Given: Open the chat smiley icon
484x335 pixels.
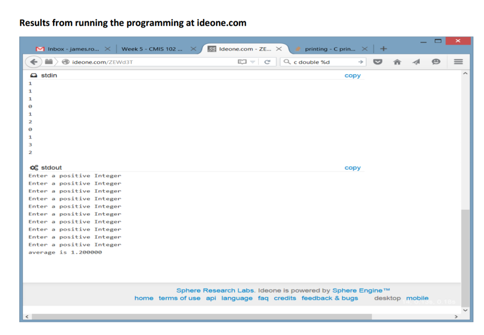Looking at the screenshot, I should tap(435, 62).
